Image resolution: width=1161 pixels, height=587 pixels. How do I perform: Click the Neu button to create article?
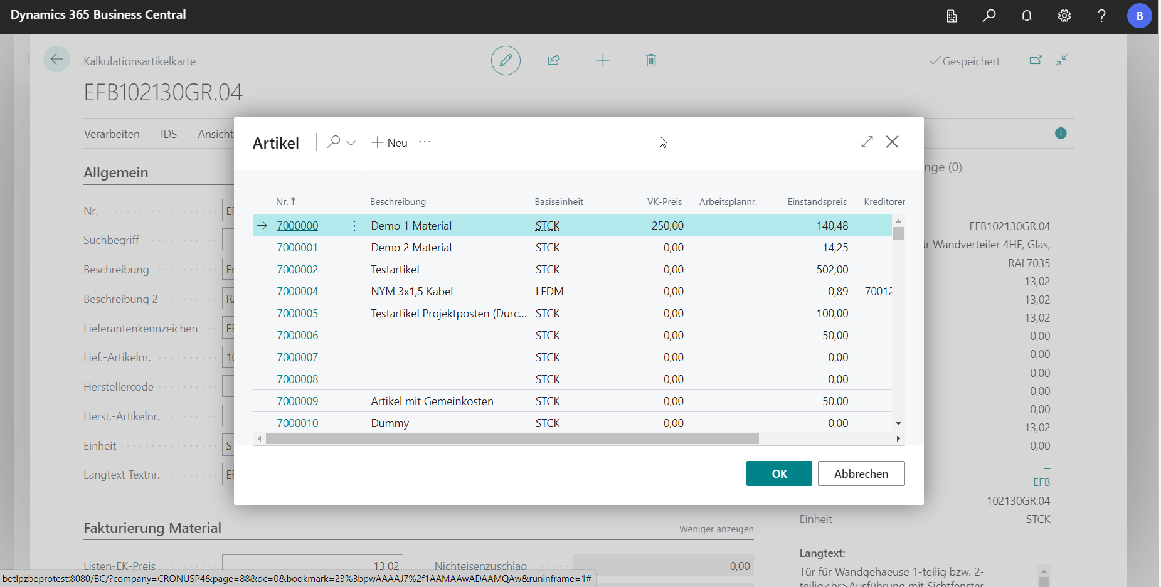(x=390, y=142)
